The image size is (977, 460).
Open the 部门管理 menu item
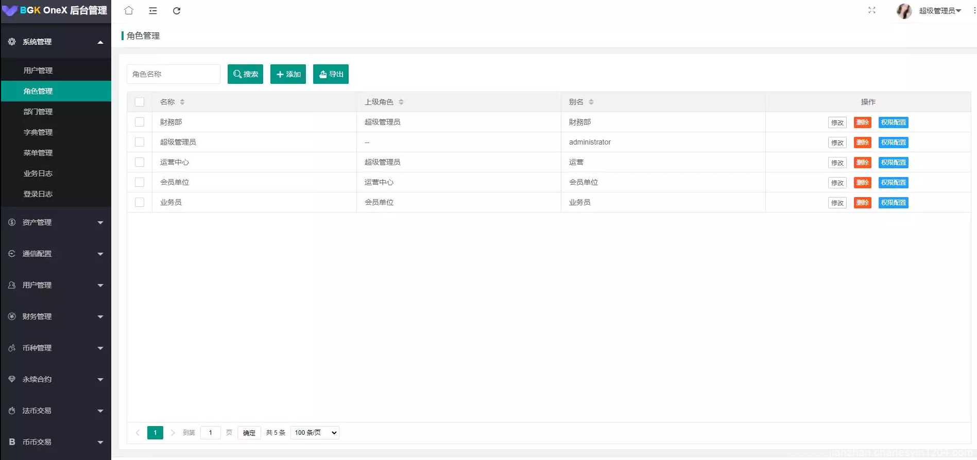coord(56,112)
